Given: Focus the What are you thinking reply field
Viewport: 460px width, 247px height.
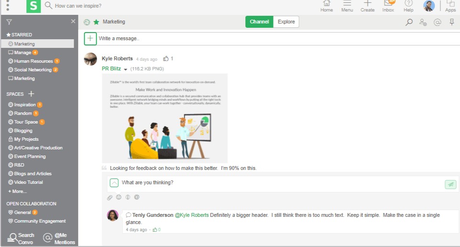Looking at the screenshot, I should tap(282, 183).
